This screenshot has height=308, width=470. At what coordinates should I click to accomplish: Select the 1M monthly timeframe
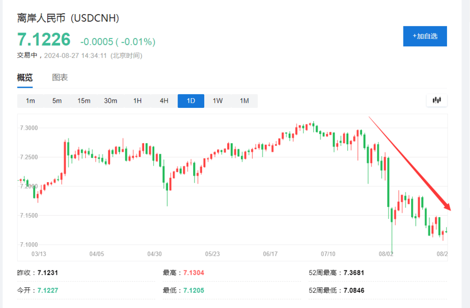[244, 101]
